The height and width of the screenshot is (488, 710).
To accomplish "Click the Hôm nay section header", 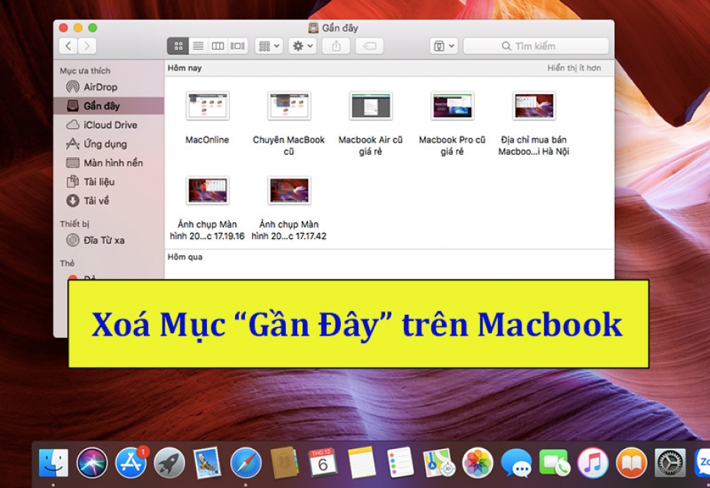I will click(185, 68).
